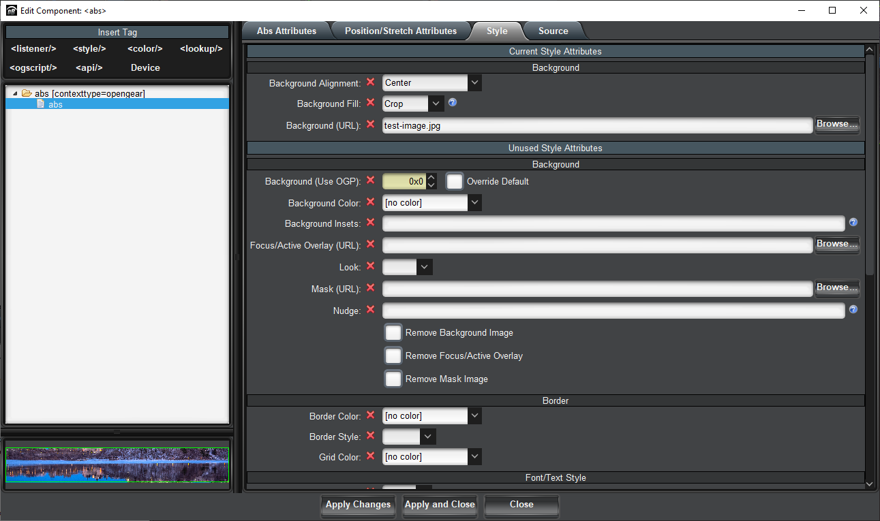Browse for a Background (URL) file

tap(837, 125)
